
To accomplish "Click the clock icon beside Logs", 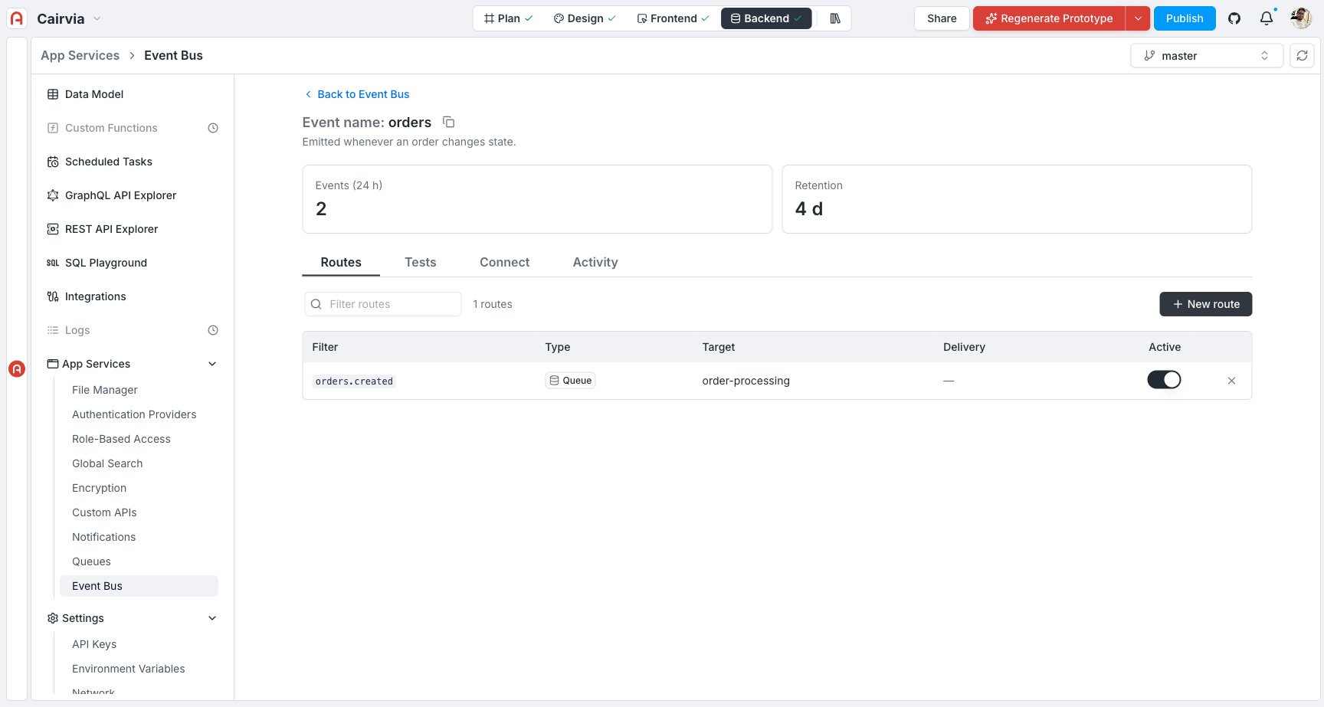I will (x=213, y=330).
